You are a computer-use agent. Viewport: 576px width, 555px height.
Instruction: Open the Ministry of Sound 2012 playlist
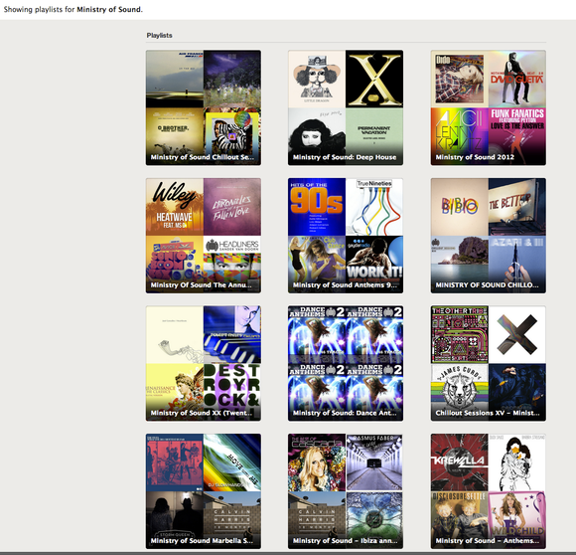(489, 107)
